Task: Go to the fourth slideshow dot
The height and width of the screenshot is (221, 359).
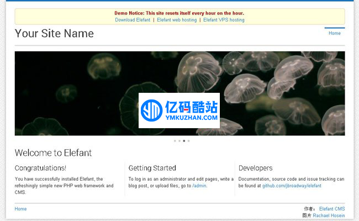Action: pyautogui.click(x=189, y=141)
